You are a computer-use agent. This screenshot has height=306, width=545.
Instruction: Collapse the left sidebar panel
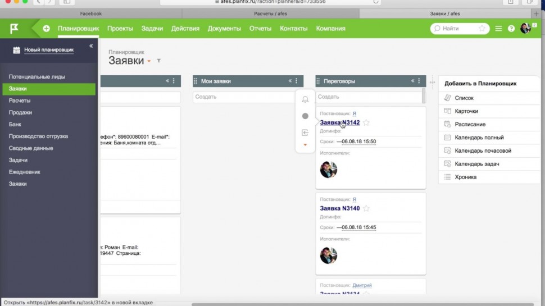pyautogui.click(x=91, y=46)
